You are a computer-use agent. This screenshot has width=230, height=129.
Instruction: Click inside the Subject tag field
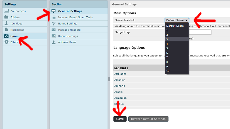(200, 32)
